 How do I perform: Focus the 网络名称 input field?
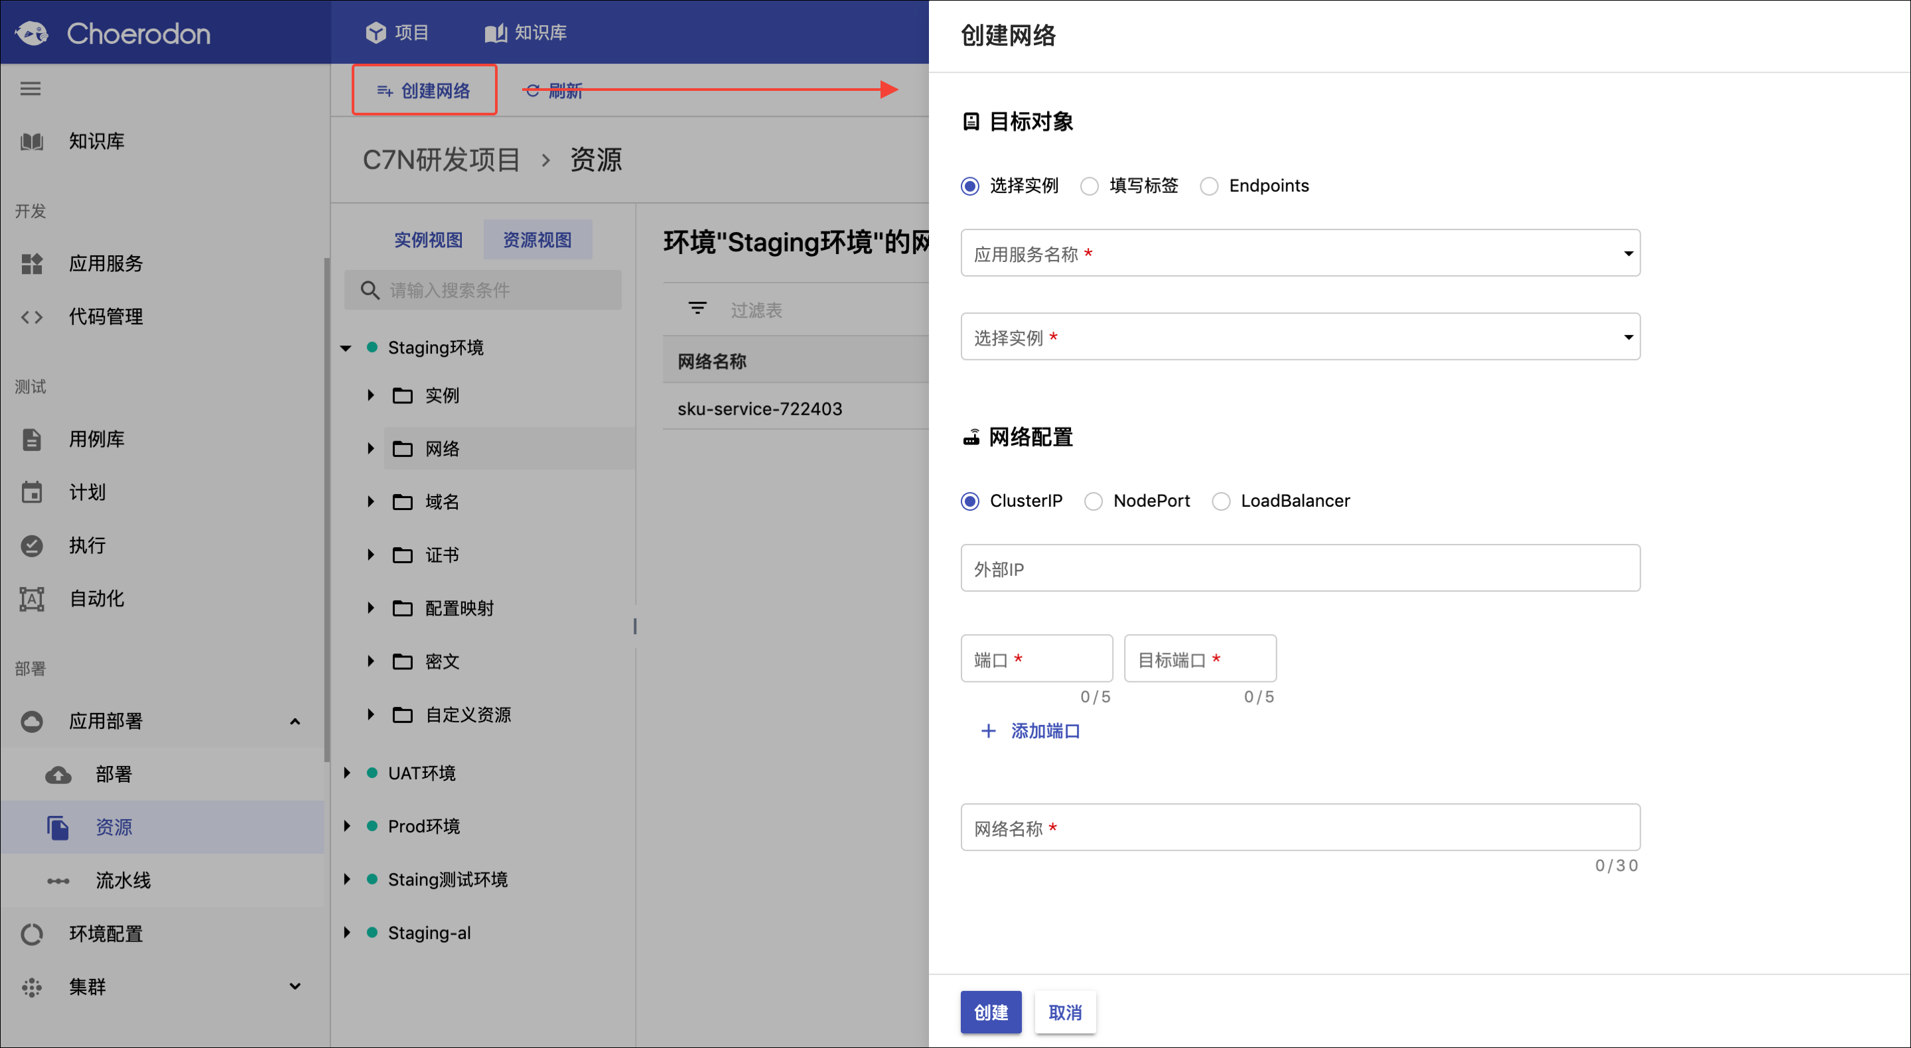(1300, 828)
